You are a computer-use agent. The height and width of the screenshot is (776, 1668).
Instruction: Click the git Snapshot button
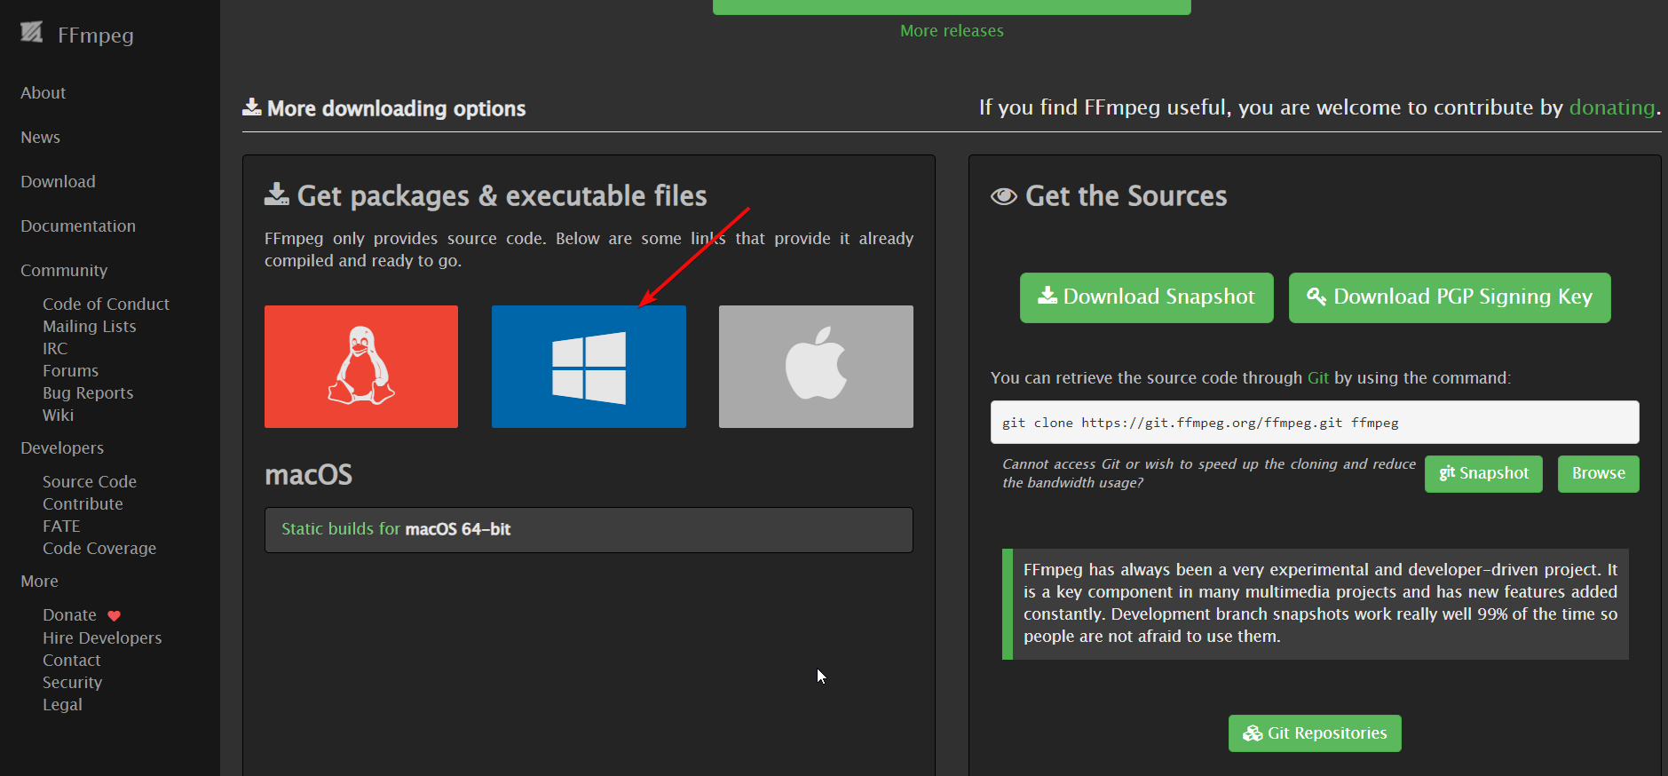[1483, 474]
